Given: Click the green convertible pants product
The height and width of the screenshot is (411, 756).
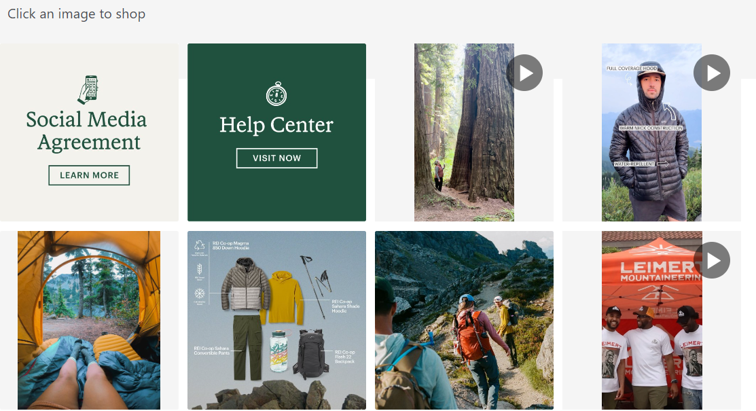Looking at the screenshot, I should click(x=247, y=347).
